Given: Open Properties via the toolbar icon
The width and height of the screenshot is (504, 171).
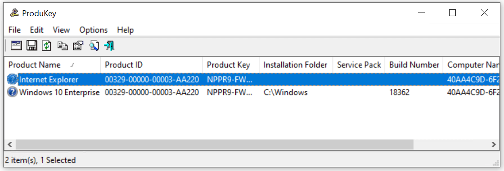Looking at the screenshot, I should 78,46.
